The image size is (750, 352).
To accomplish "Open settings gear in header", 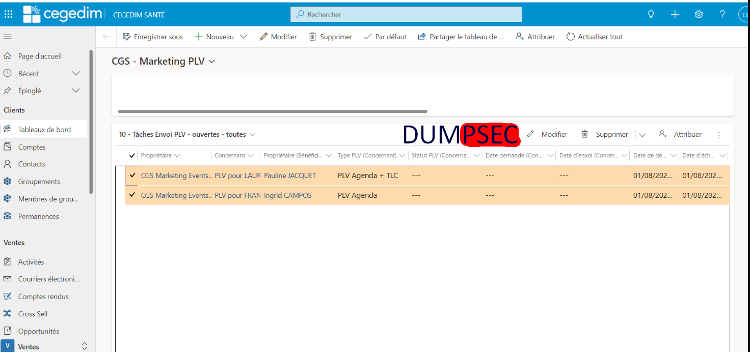I will (x=699, y=14).
